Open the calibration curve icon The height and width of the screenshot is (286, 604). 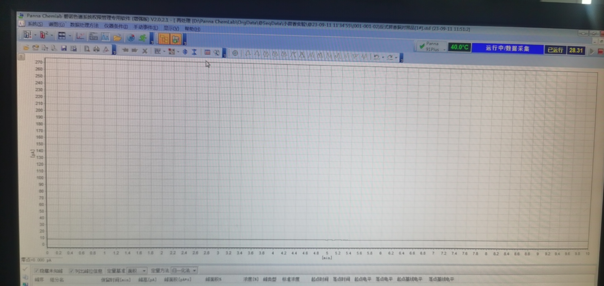click(80, 36)
